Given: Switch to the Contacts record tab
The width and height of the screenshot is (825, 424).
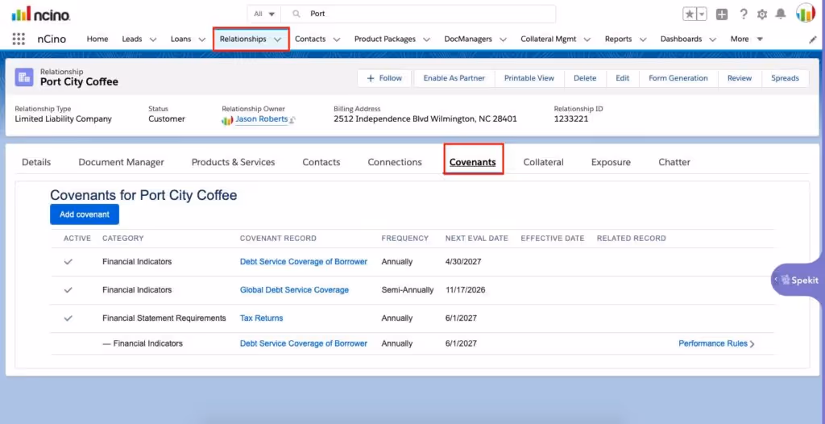Looking at the screenshot, I should tap(321, 162).
